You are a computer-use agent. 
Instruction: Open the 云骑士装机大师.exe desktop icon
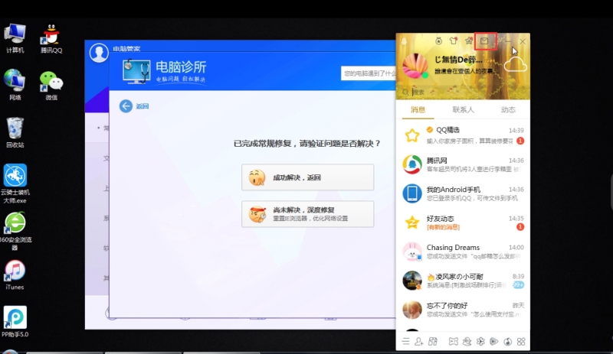click(15, 183)
